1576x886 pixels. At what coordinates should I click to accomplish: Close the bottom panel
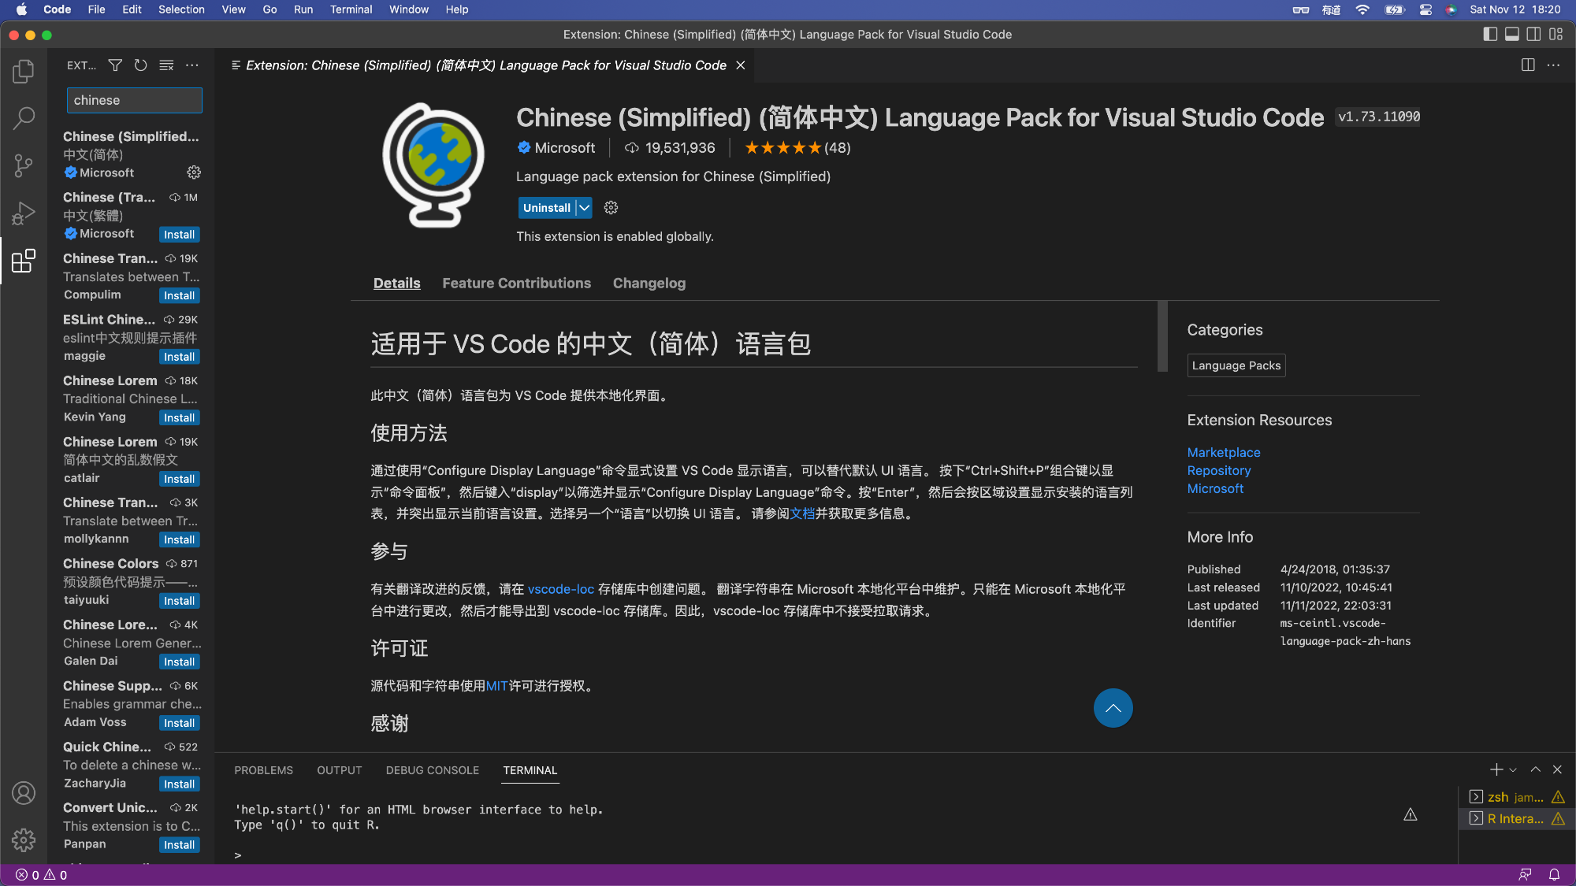[1557, 769]
